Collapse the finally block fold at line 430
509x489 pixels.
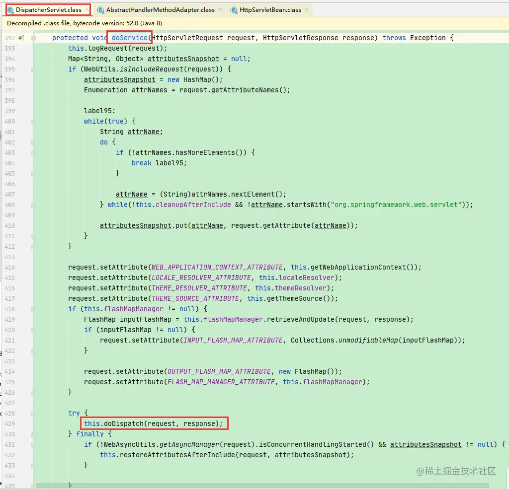(x=33, y=434)
